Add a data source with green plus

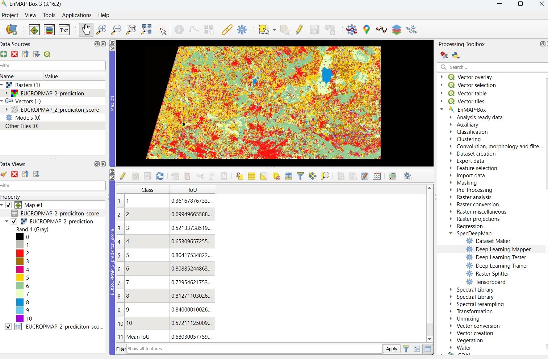point(4,54)
